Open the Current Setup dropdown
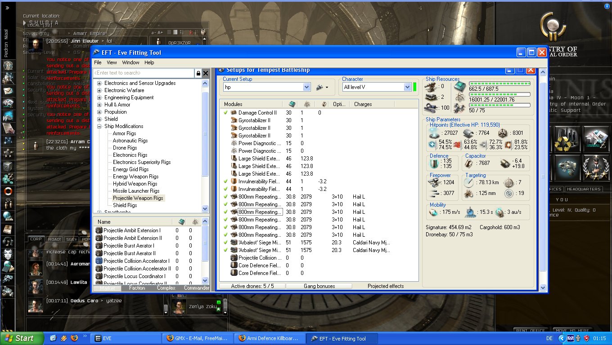Screen dimensions: 612x345 pyautogui.click(x=306, y=87)
